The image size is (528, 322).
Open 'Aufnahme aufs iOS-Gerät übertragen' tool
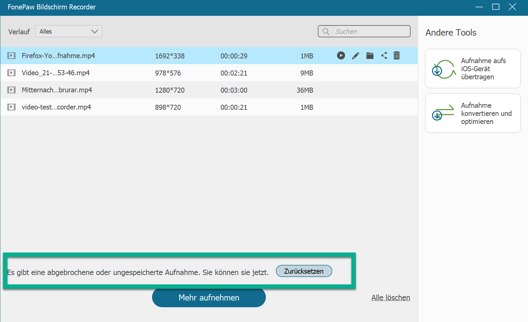[473, 68]
